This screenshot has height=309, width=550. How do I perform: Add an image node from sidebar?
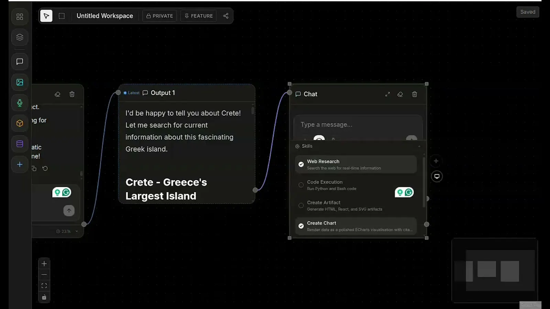tap(20, 82)
